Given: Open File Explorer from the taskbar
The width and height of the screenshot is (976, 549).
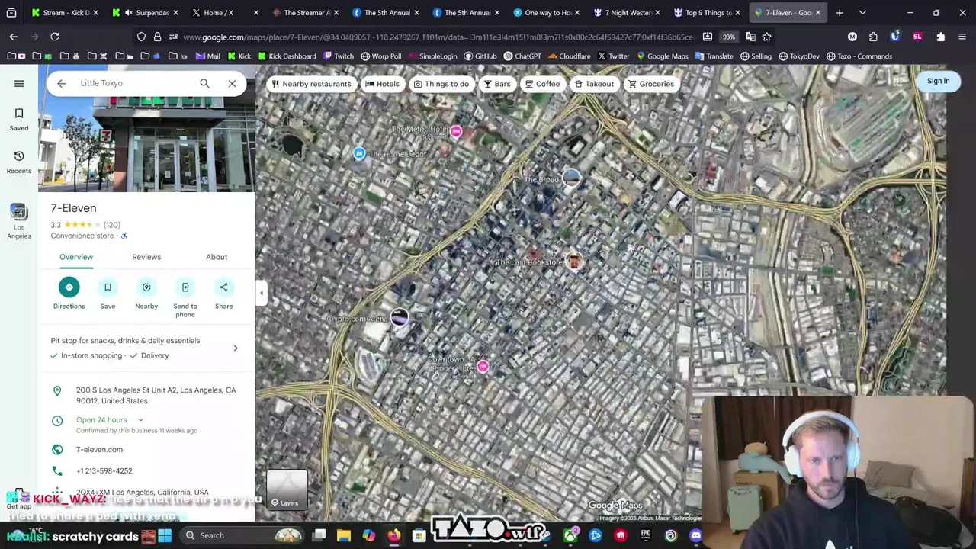Looking at the screenshot, I should point(344,535).
